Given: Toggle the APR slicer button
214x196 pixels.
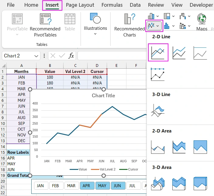Looking at the screenshot, I should point(86,186).
